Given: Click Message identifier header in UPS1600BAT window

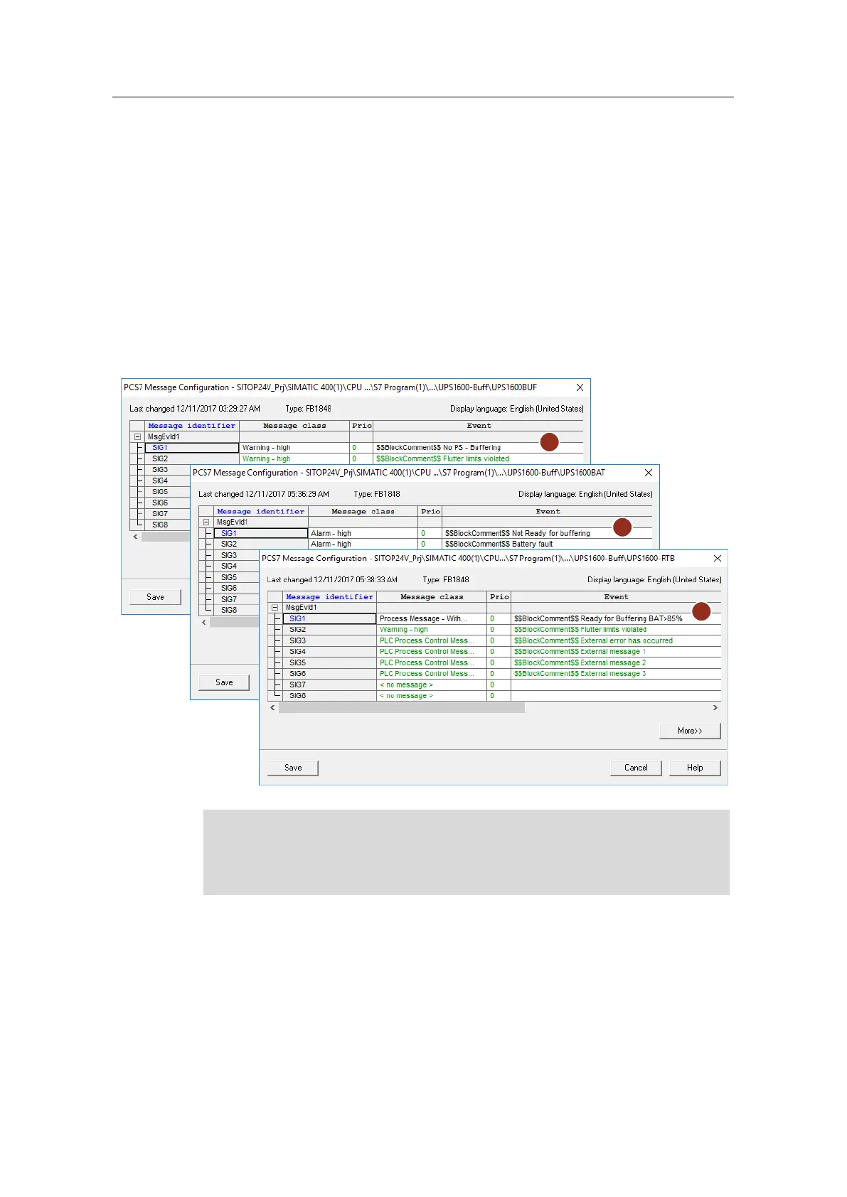Looking at the screenshot, I should (x=260, y=512).
